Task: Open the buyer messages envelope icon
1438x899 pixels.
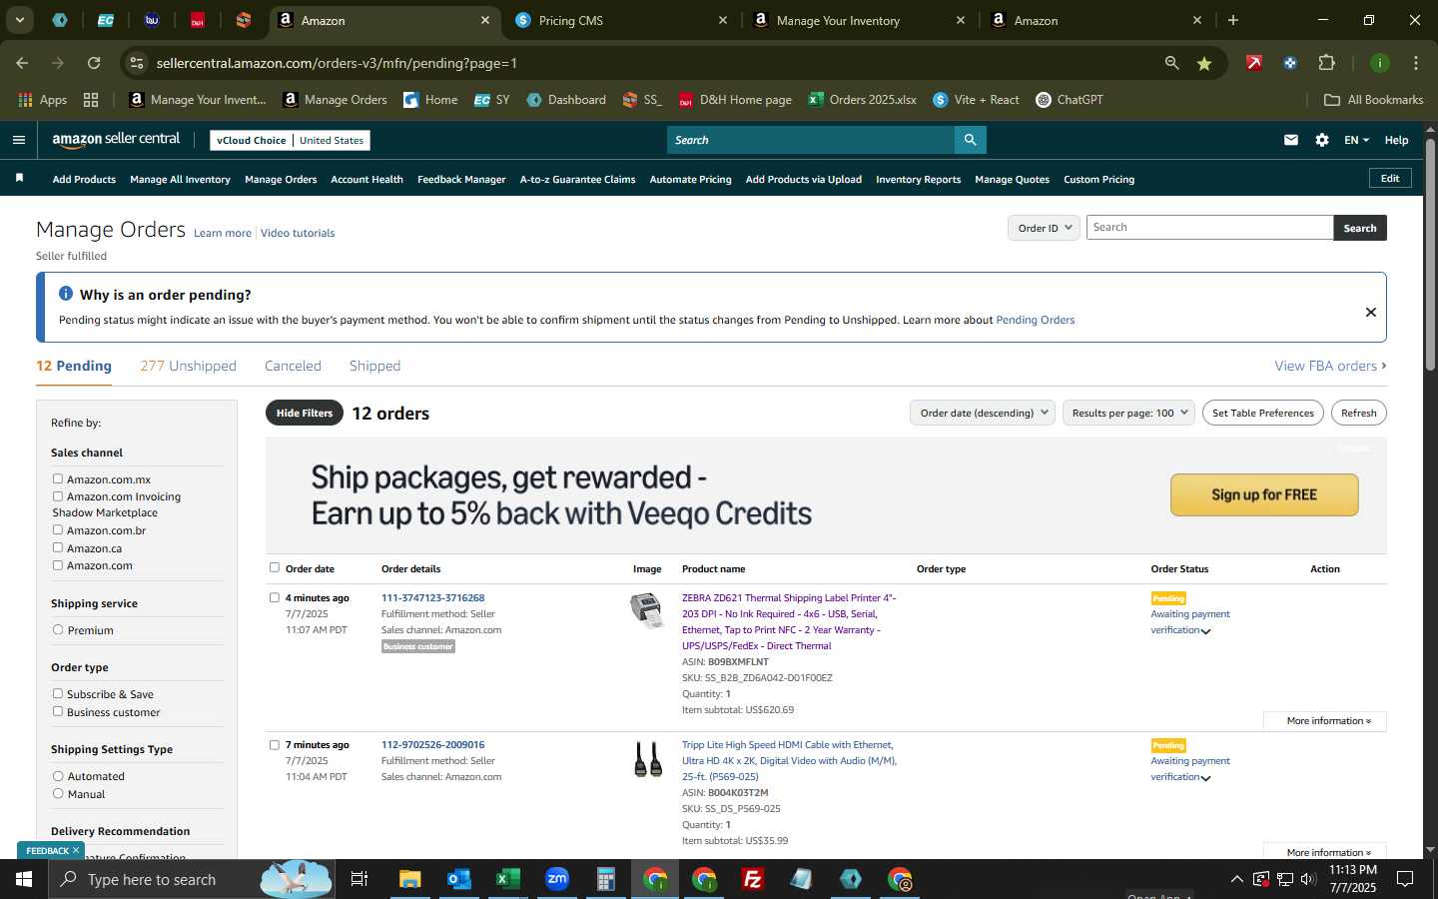Action: pyautogui.click(x=1291, y=140)
